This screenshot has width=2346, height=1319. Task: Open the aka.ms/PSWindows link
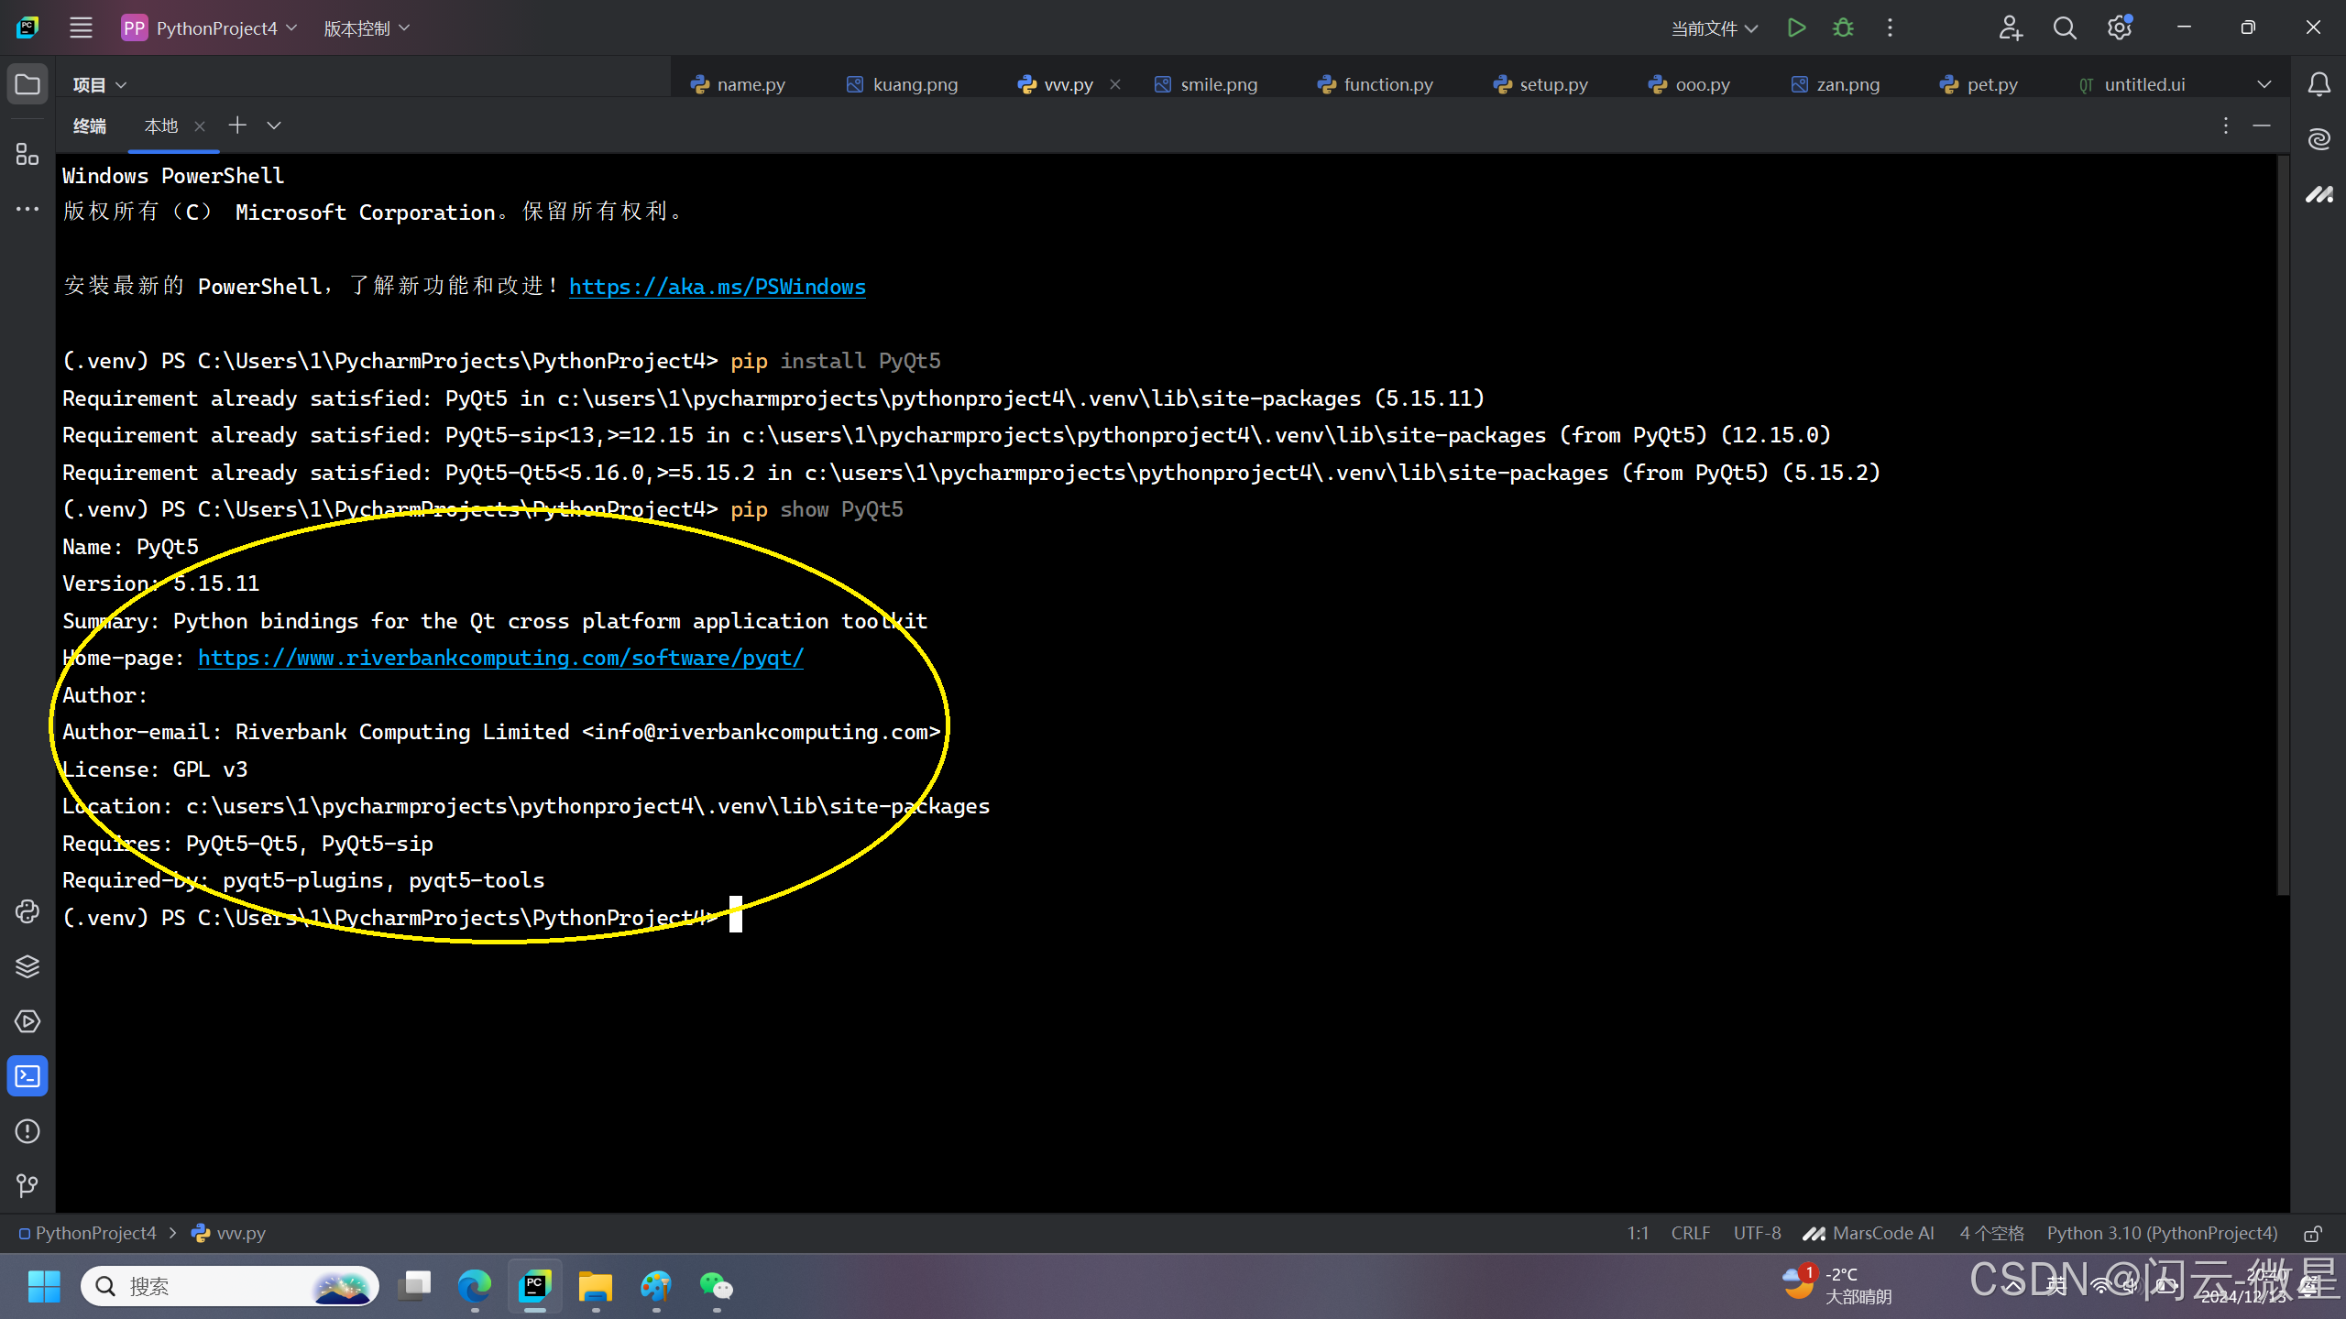pos(717,287)
